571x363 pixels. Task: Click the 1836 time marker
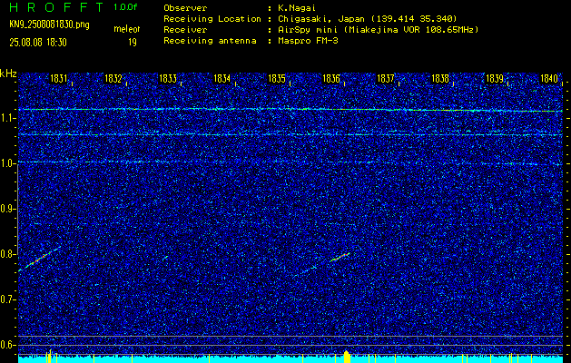coord(331,79)
